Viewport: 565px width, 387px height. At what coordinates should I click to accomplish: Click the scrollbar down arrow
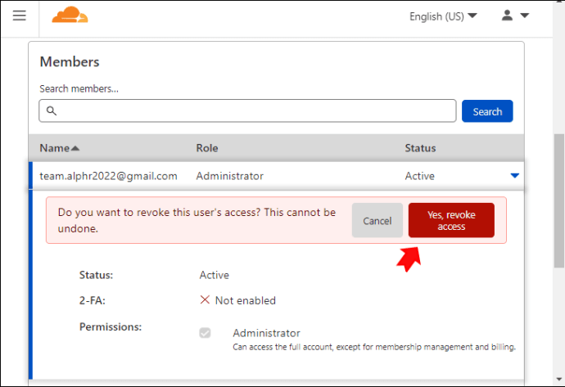(559, 379)
